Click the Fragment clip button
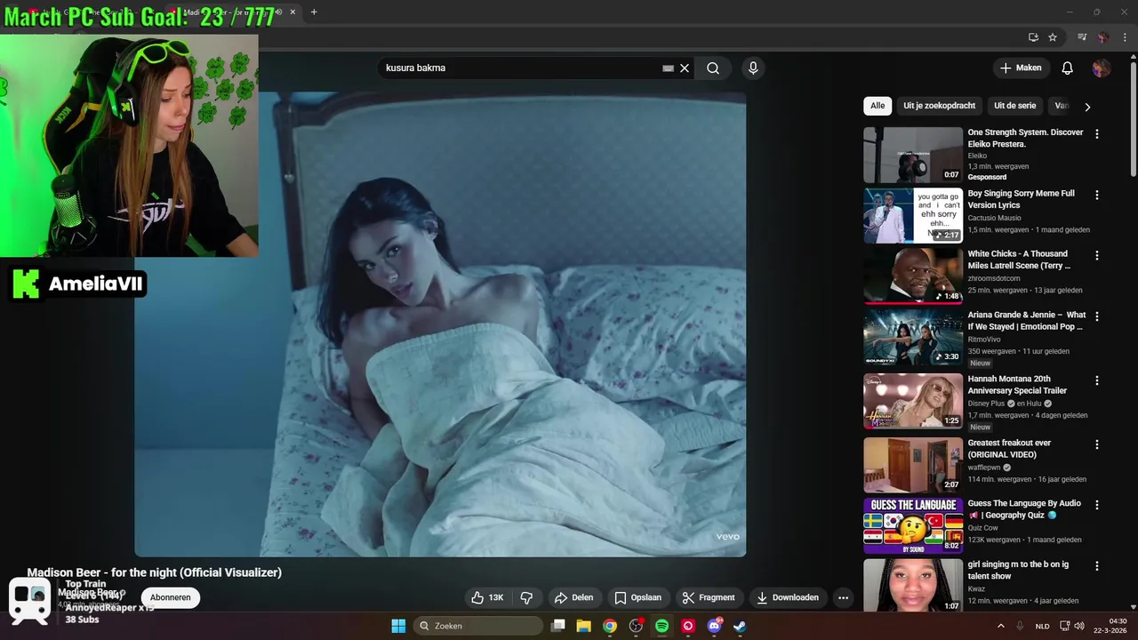The height and width of the screenshot is (640, 1138). click(x=709, y=597)
